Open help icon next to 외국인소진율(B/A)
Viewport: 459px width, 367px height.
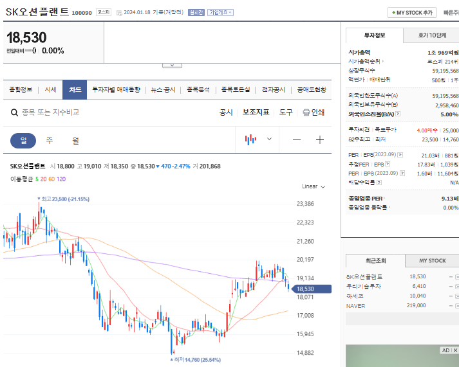click(x=398, y=114)
